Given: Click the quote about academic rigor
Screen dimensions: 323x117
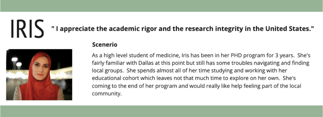Looking at the screenshot, I should [182, 29].
